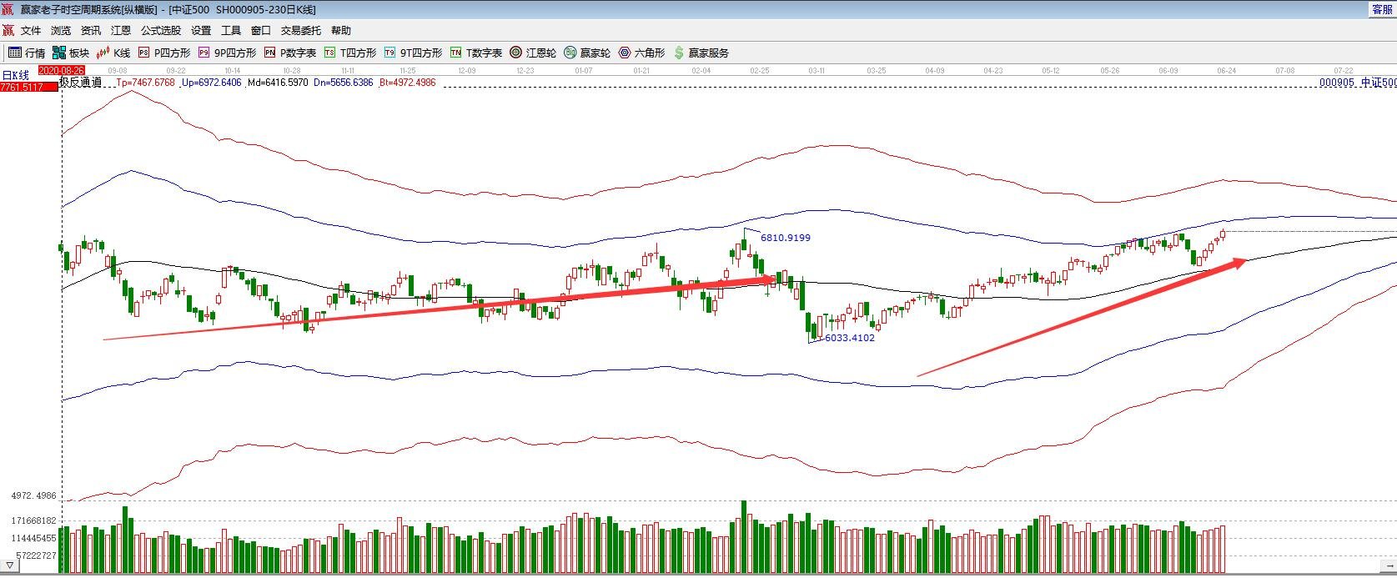Image resolution: width=1397 pixels, height=578 pixels.
Task: Click the 7761.5117 price label
Action: tap(29, 87)
